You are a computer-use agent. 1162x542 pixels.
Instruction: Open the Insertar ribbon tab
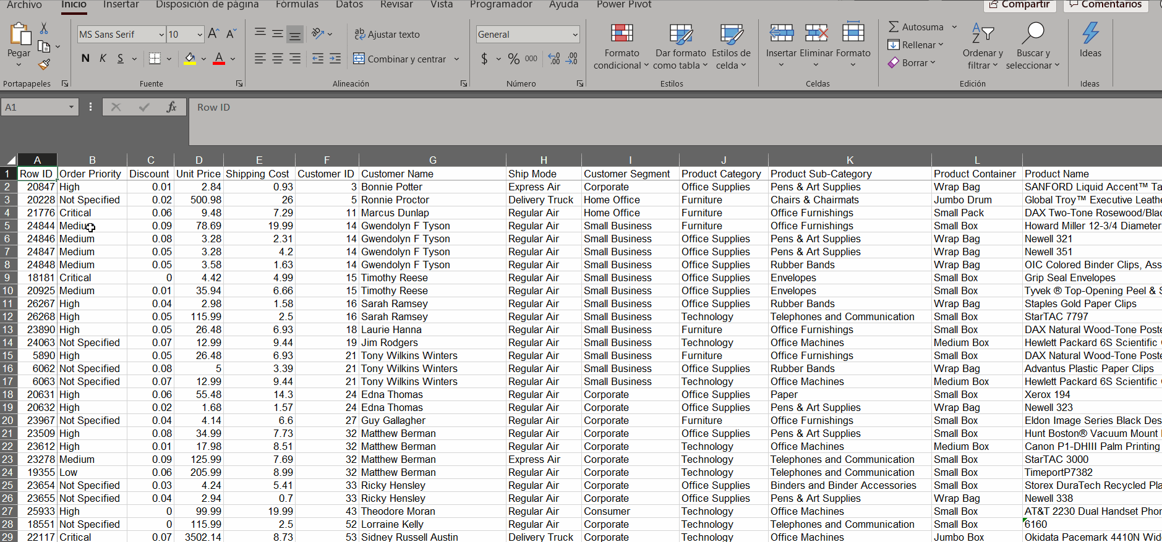[121, 5]
